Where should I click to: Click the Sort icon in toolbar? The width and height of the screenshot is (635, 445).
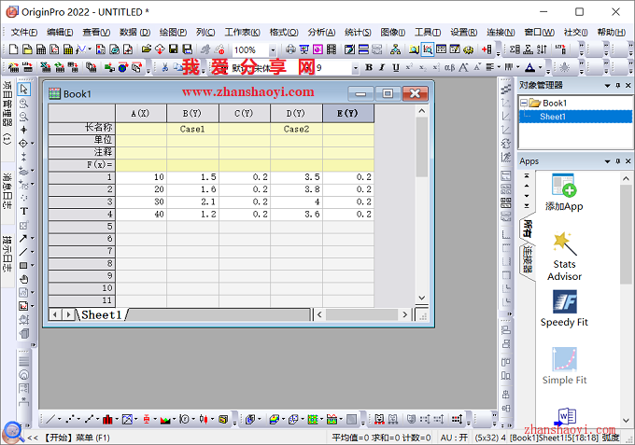(542, 49)
